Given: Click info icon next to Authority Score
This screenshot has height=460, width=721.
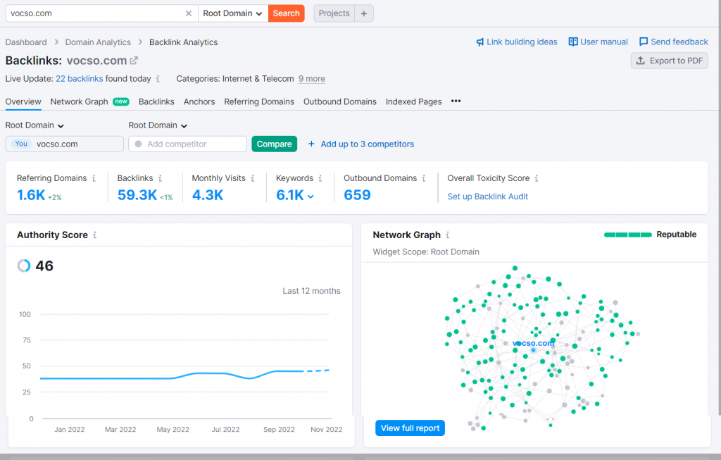Looking at the screenshot, I should pos(95,235).
